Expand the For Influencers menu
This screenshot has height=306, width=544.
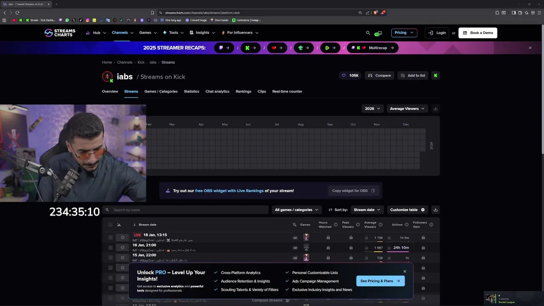tap(240, 33)
